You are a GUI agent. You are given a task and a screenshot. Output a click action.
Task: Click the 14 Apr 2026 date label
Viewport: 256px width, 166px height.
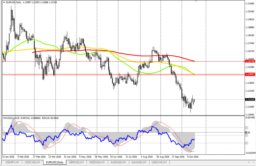pos(70,157)
